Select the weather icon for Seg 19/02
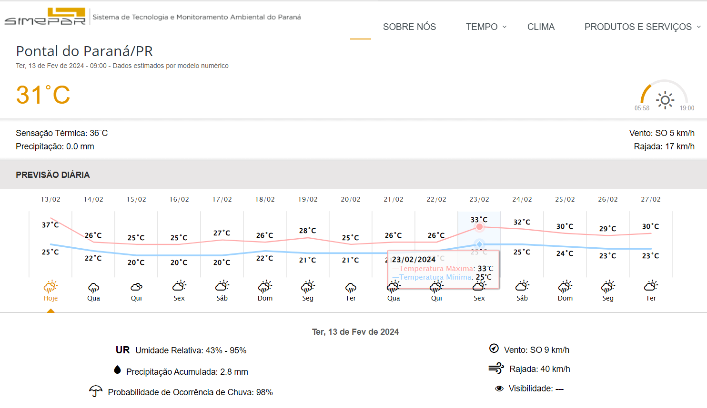 click(x=308, y=286)
